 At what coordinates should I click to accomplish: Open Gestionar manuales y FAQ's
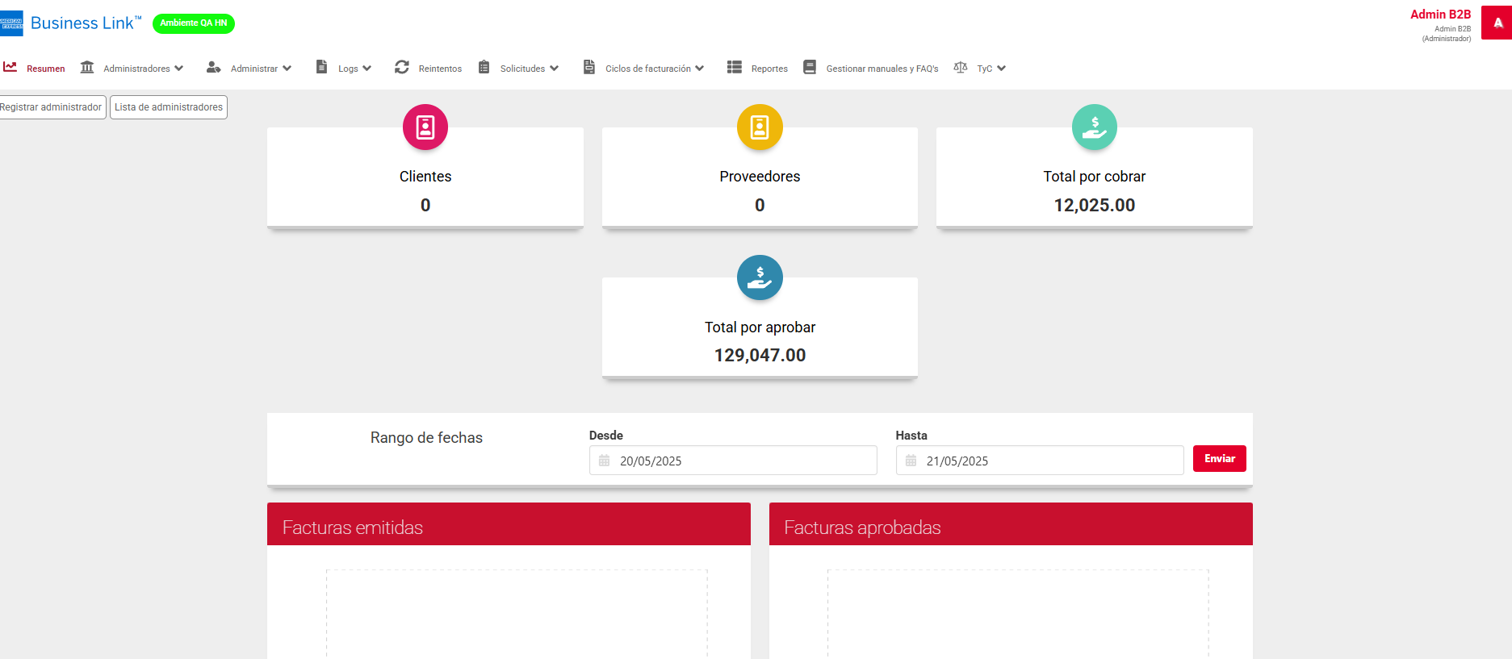882,69
